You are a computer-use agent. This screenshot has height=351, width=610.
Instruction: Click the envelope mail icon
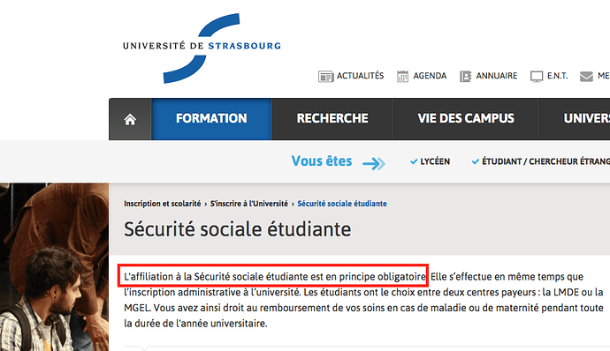pos(586,77)
